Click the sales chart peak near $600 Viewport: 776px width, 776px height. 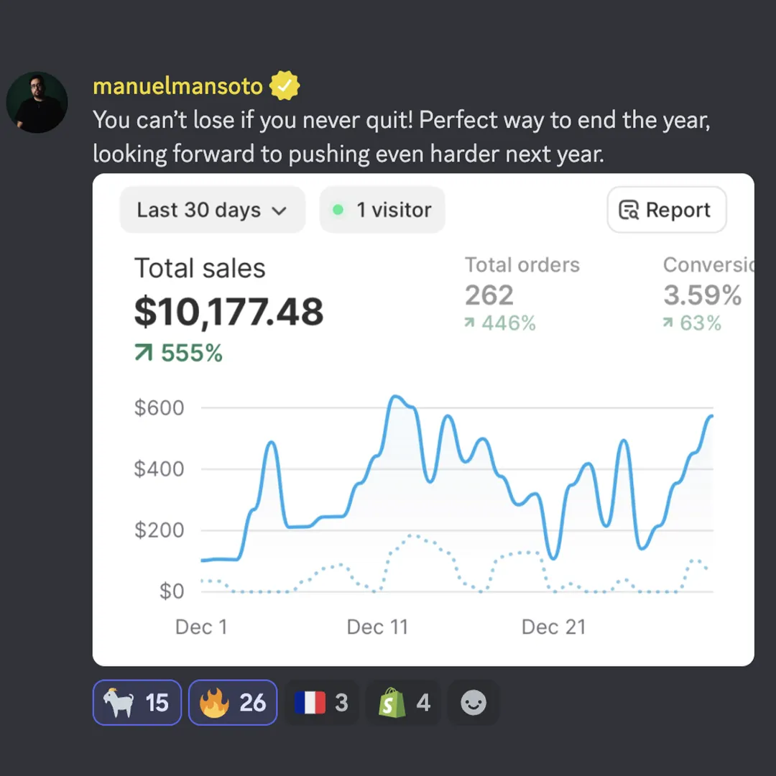[395, 397]
